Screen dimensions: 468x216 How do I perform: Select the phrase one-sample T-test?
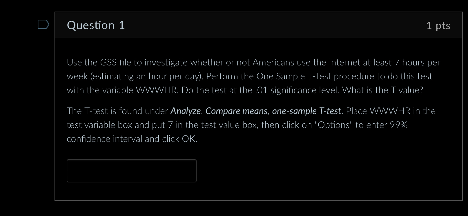(x=307, y=111)
